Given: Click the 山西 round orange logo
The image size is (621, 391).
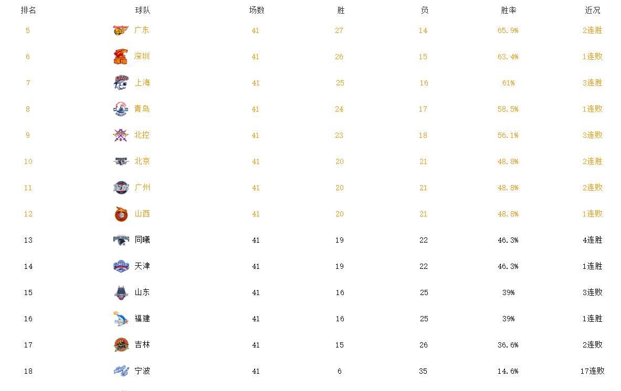Looking at the screenshot, I should 121,214.
